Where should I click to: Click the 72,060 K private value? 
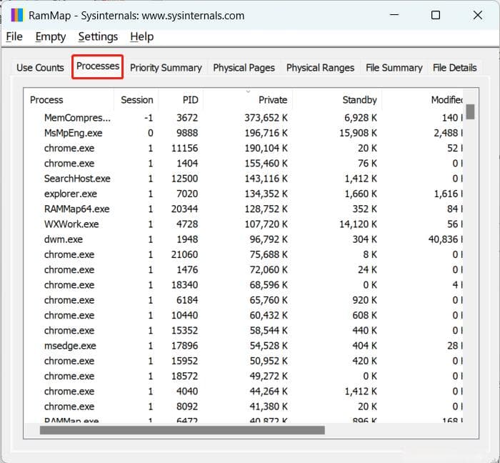coord(269,270)
